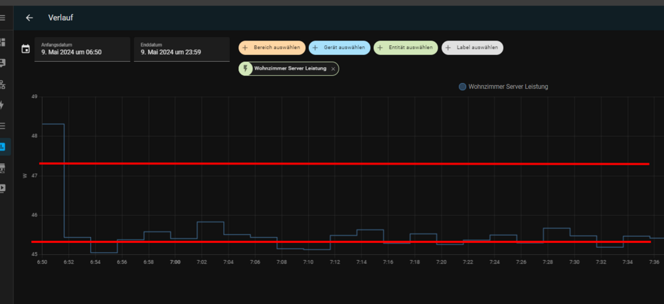
Task: Click the lightning icon on Wohnzimmer Server chip
Action: point(245,68)
